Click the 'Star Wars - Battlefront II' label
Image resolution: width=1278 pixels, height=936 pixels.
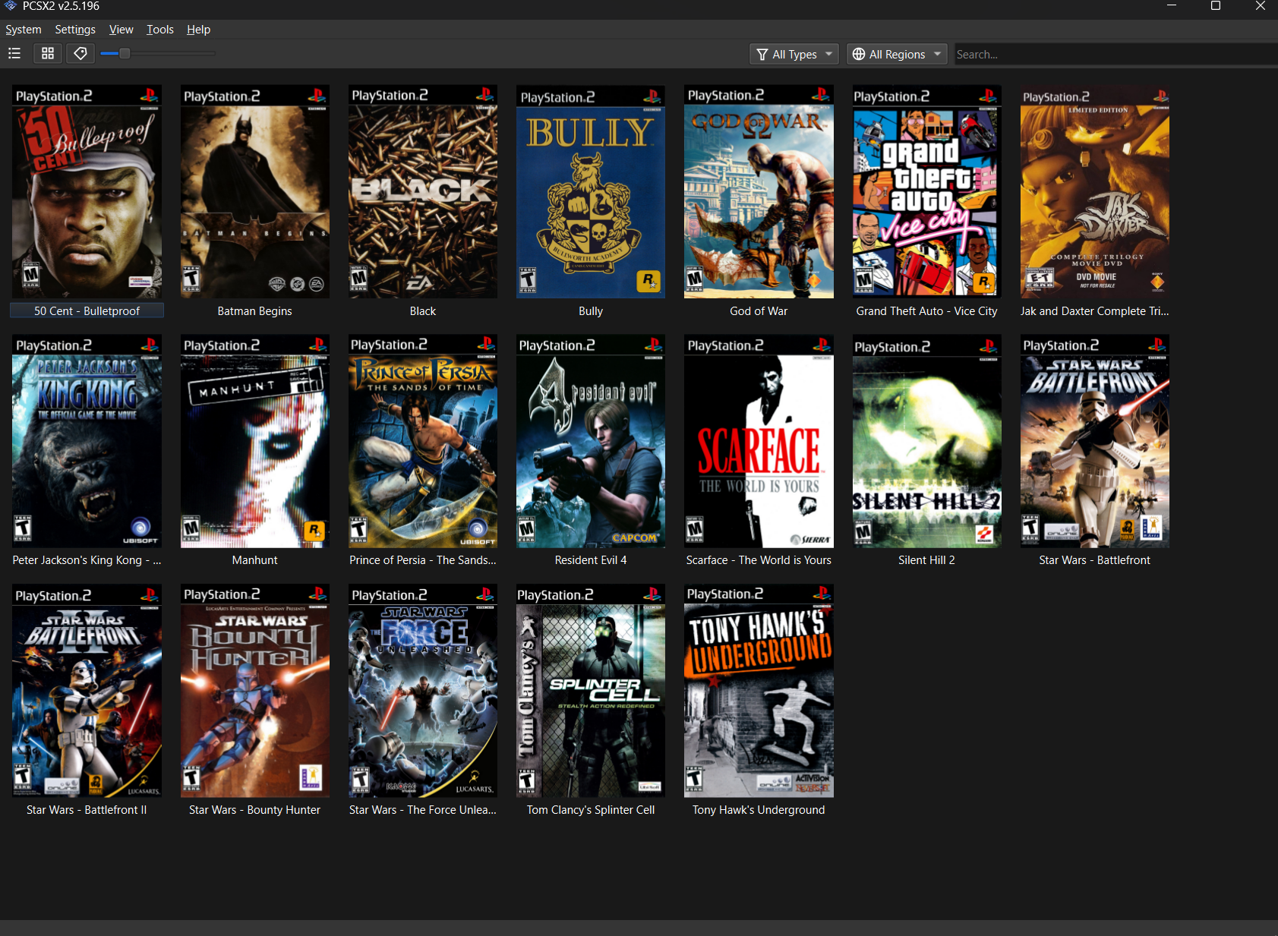[x=87, y=810]
